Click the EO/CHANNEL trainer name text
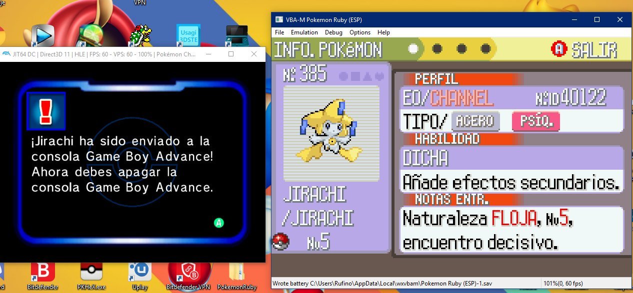Viewport: 633px width, 293px height. 448,98
